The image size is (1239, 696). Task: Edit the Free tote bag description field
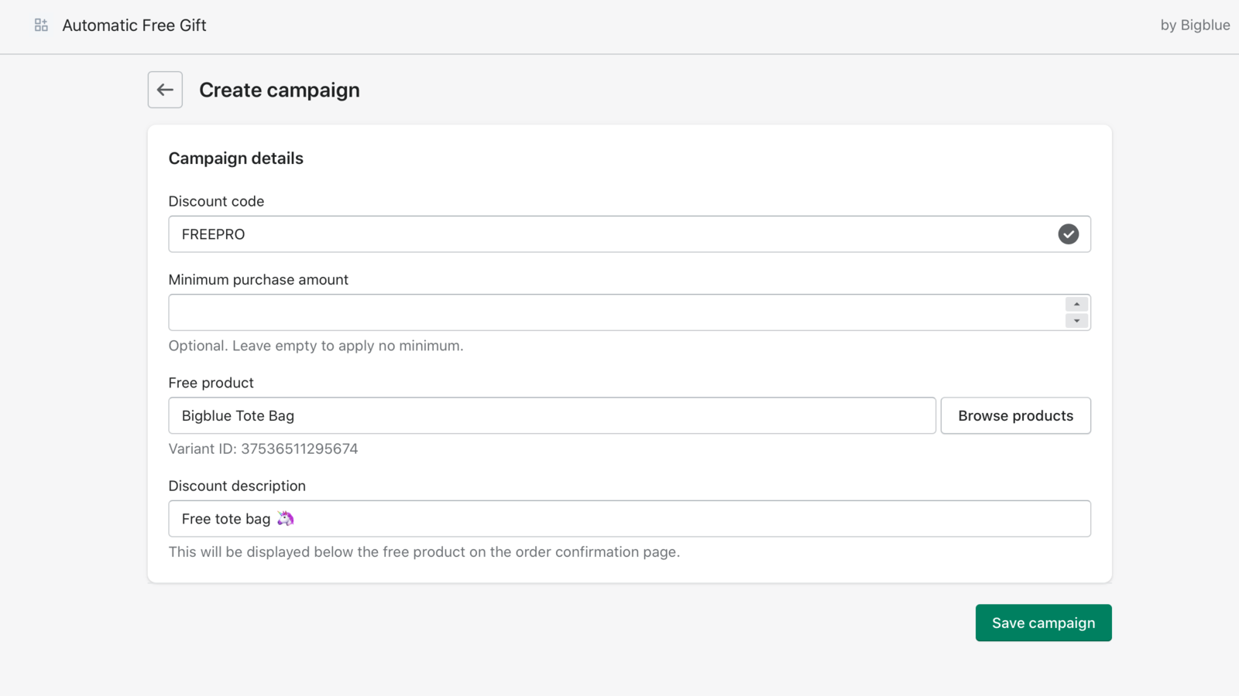[542, 518]
